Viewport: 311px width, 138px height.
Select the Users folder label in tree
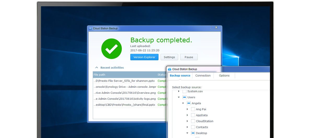tap(191, 97)
